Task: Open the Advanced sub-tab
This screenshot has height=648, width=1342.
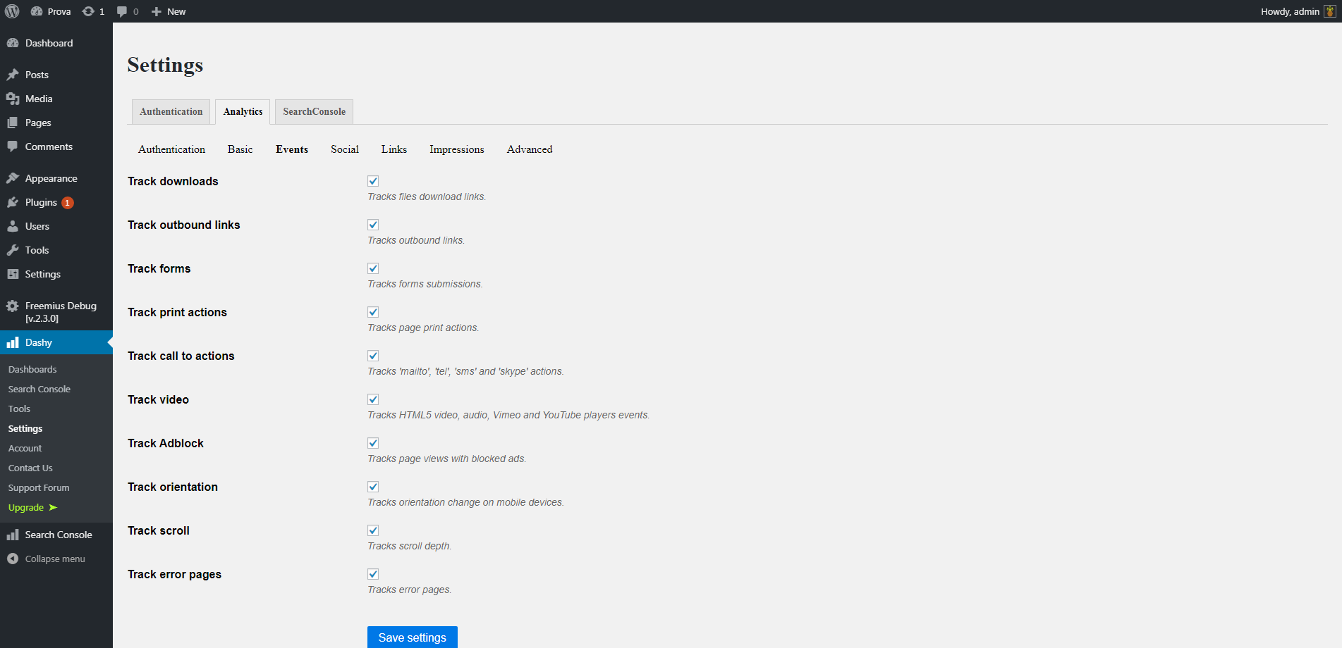Action: 529,149
